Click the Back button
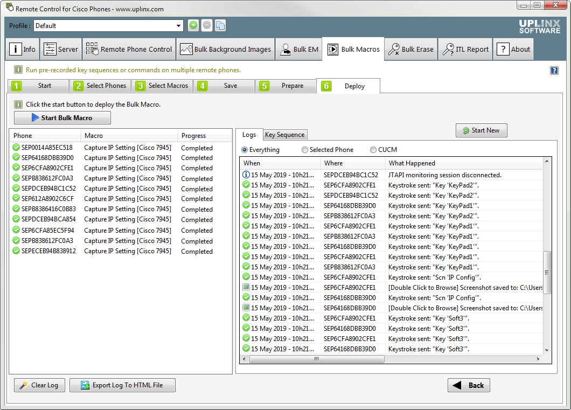Image resolution: width=571 pixels, height=410 pixels. point(469,385)
